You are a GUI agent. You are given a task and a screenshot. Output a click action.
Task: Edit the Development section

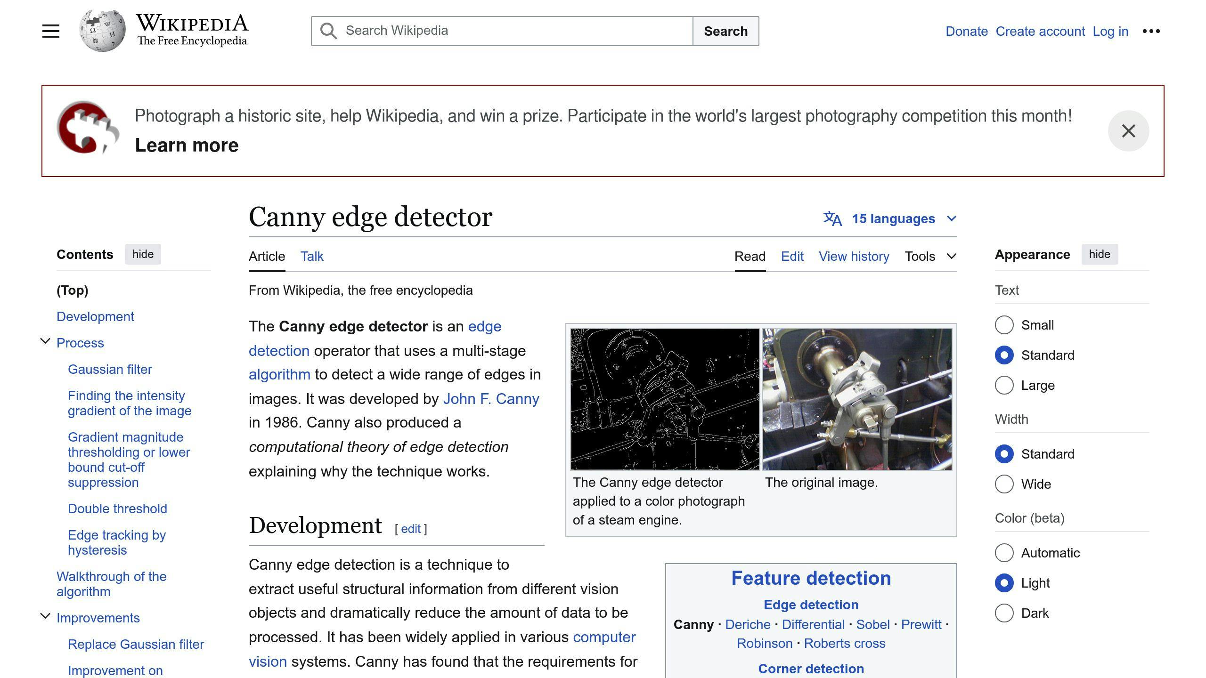point(411,529)
